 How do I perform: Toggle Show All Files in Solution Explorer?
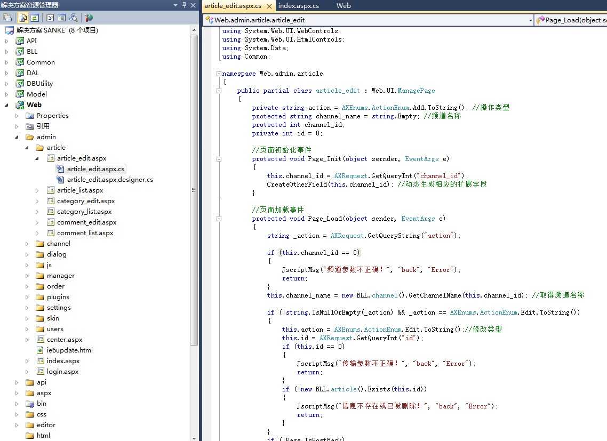tap(23, 18)
